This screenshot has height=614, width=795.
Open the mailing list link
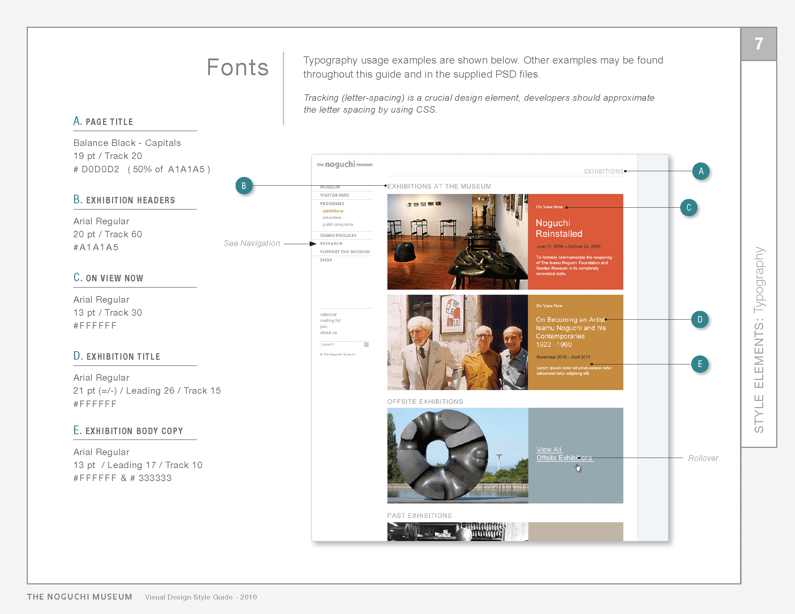pyautogui.click(x=330, y=320)
